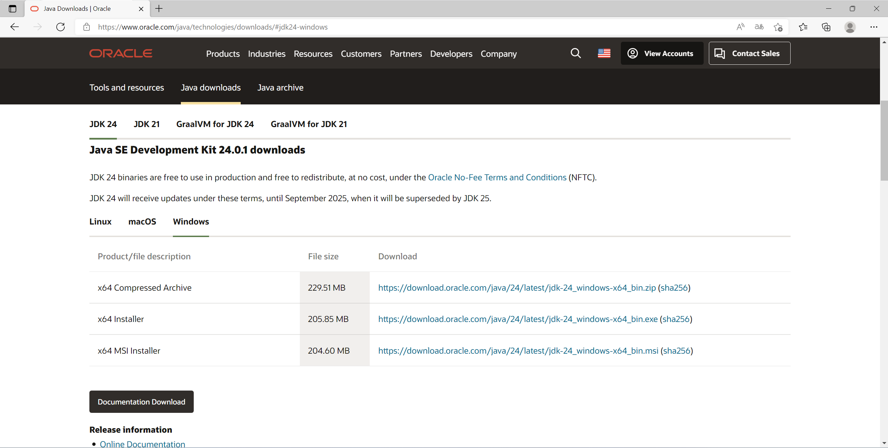This screenshot has width=888, height=448.
Task: Open sha256 link for the msi installer
Action: [x=677, y=351]
